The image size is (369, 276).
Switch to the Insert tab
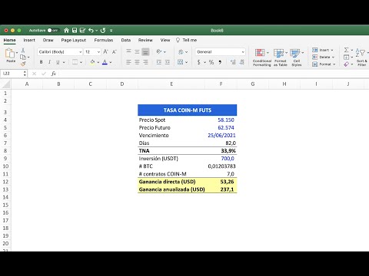point(29,40)
